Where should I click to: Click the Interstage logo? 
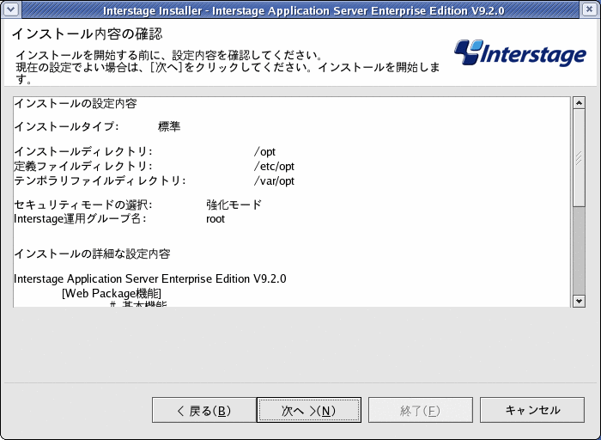(520, 53)
